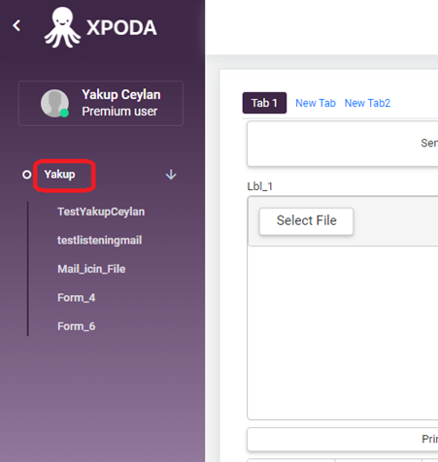This screenshot has height=462, width=438.
Task: Click the XPODA brand name text
Action: tap(121, 28)
